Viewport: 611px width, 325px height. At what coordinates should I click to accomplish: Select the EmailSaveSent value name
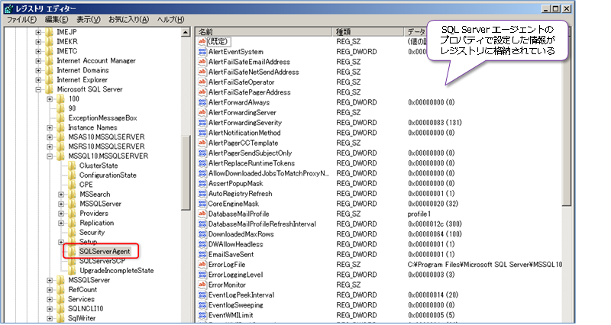[x=231, y=254]
